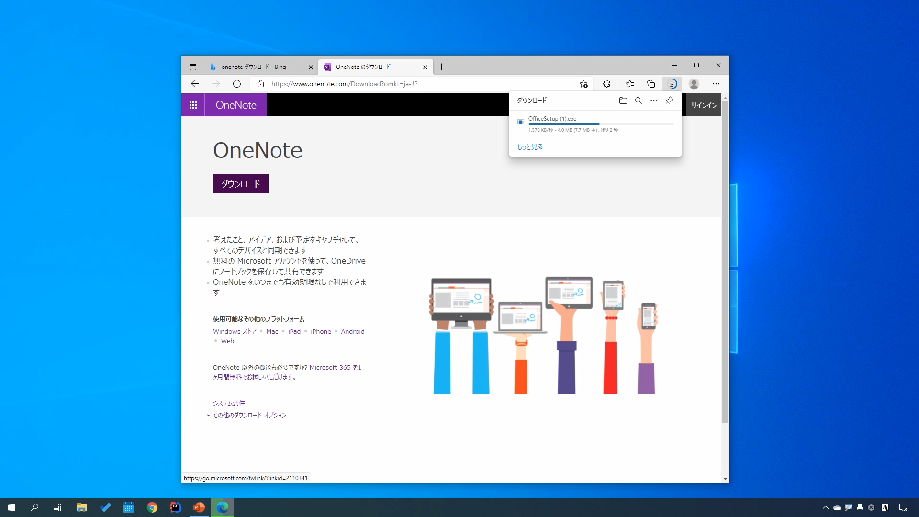Click the address bar URL field
The image size is (919, 517).
[x=421, y=84]
